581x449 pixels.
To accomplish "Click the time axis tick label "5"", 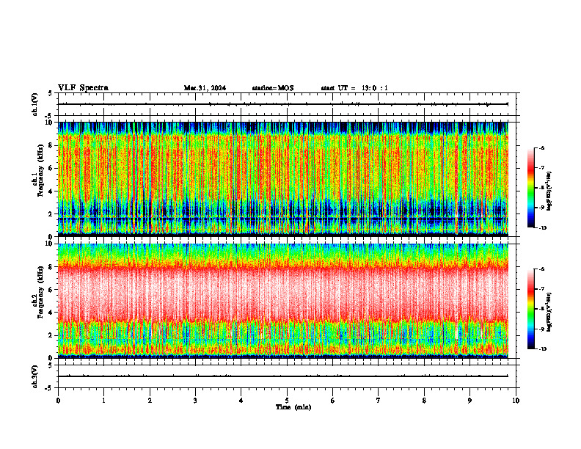I will pyautogui.click(x=287, y=401).
